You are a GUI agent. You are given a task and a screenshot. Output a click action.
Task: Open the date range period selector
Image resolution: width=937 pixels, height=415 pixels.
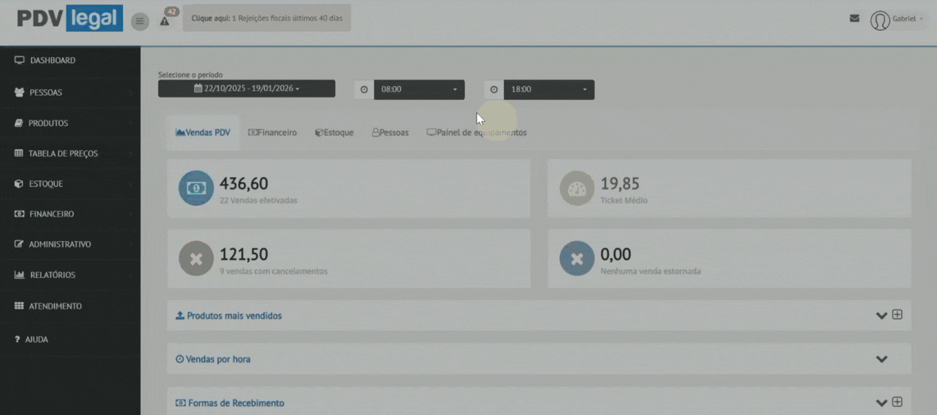tap(246, 89)
